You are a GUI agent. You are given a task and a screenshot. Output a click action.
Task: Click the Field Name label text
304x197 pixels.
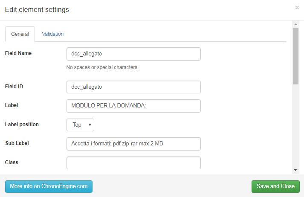point(18,53)
